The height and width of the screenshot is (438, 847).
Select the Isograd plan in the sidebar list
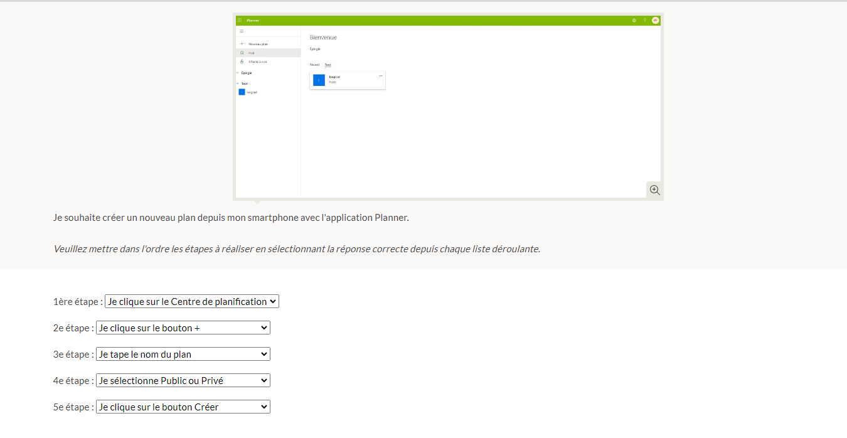pyautogui.click(x=248, y=92)
